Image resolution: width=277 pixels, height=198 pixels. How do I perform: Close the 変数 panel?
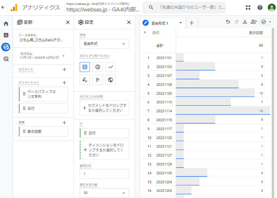[68, 22]
